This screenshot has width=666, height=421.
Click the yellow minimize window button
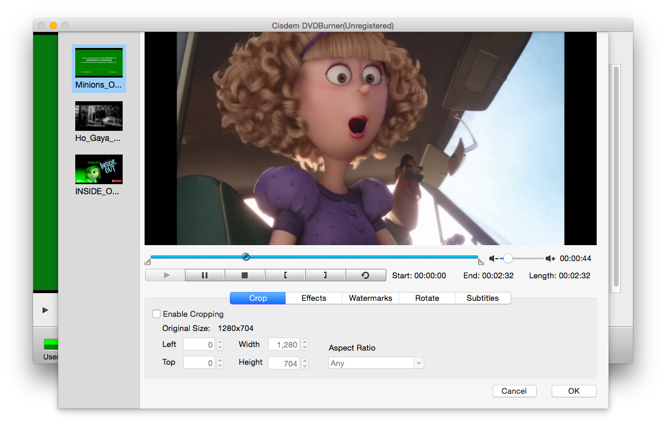53,25
